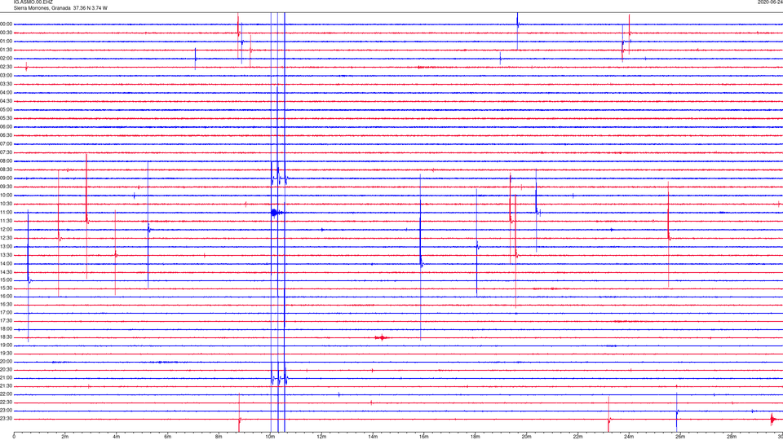Select the 22:00 trace time label

[x=7, y=394]
